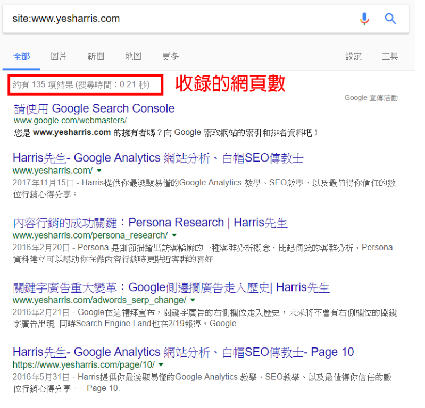
Task: Expand the dropdown arrow beside adwords_serp_change URL
Action: [x=193, y=300]
